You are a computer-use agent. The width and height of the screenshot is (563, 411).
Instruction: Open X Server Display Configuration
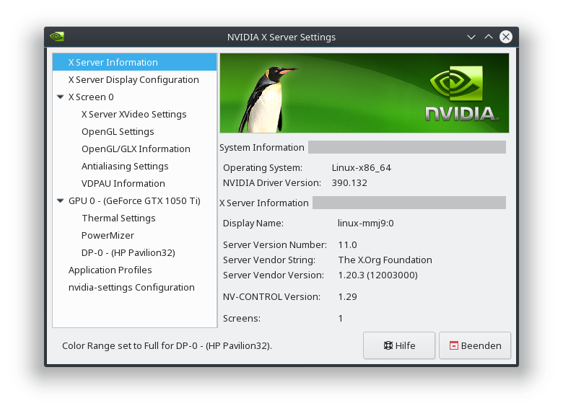135,79
